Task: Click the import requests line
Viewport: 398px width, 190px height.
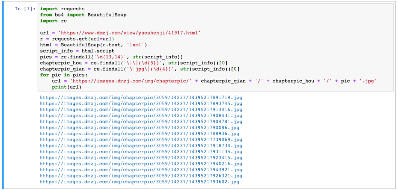Action: (62, 9)
